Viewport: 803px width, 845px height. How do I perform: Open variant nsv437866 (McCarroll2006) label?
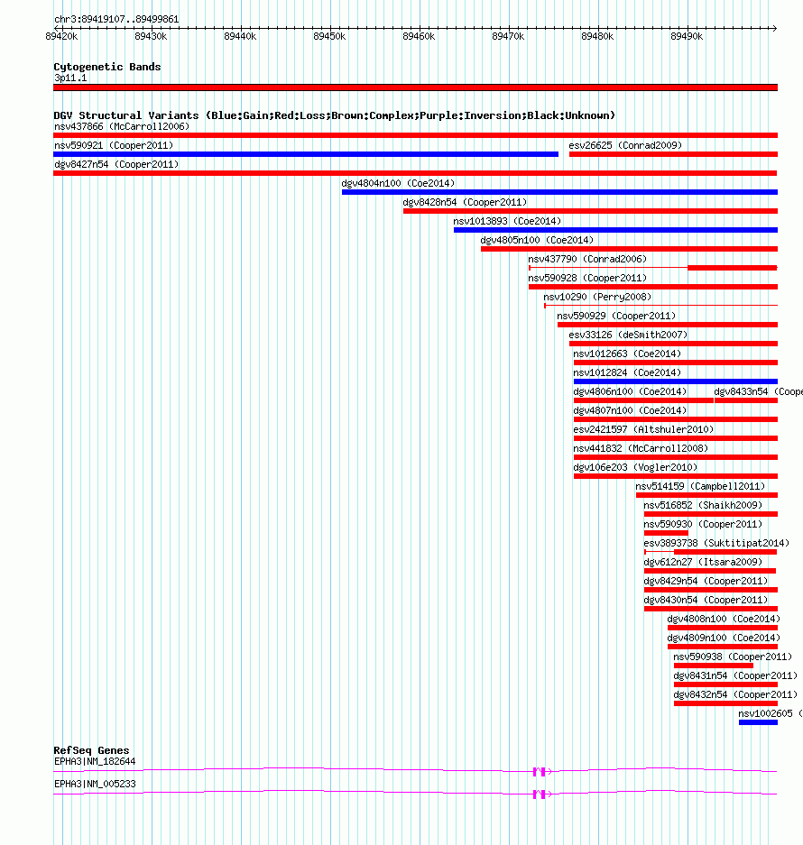click(122, 126)
